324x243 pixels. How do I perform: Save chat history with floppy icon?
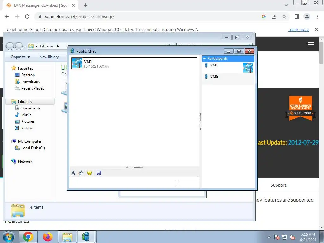pyautogui.click(x=99, y=173)
